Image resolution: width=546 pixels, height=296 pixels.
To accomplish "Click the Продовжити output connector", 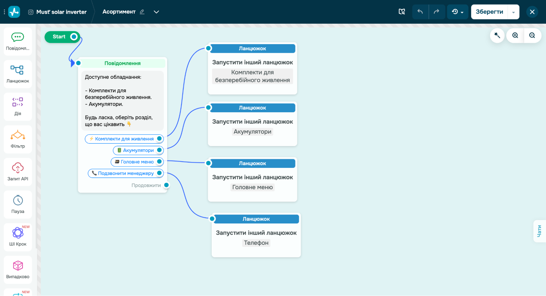I will (166, 185).
